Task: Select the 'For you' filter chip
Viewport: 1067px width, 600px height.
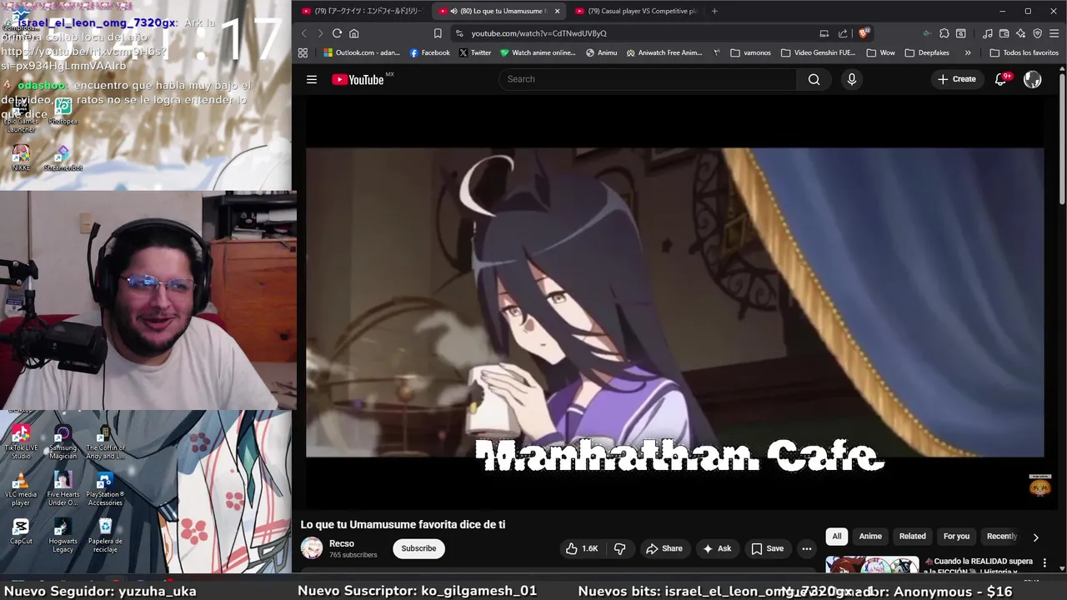Action: pos(956,537)
